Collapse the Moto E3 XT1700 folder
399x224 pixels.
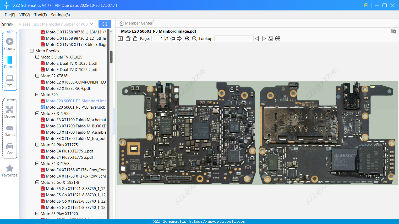(37, 114)
